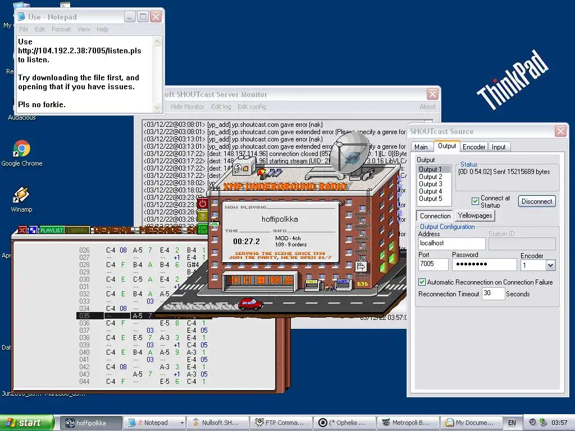Open Google Chrome from the desktop

coord(22,153)
